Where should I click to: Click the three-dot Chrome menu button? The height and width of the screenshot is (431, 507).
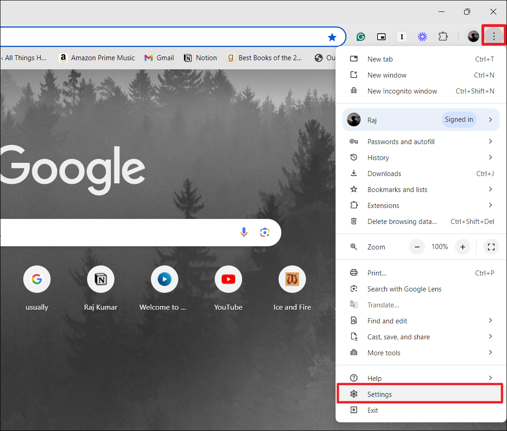493,36
